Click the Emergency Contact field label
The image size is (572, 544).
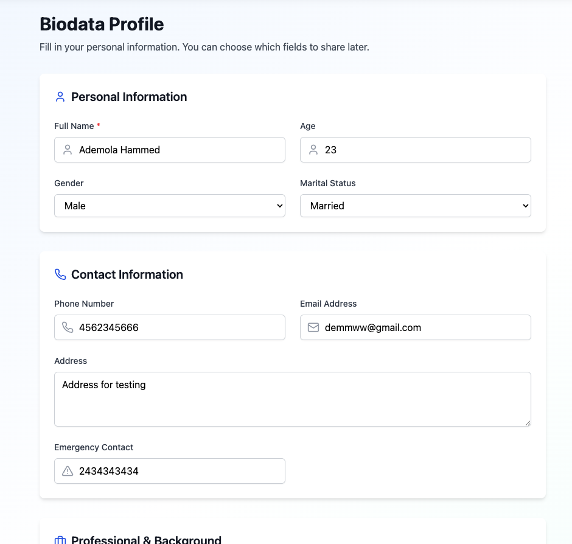pyautogui.click(x=94, y=447)
